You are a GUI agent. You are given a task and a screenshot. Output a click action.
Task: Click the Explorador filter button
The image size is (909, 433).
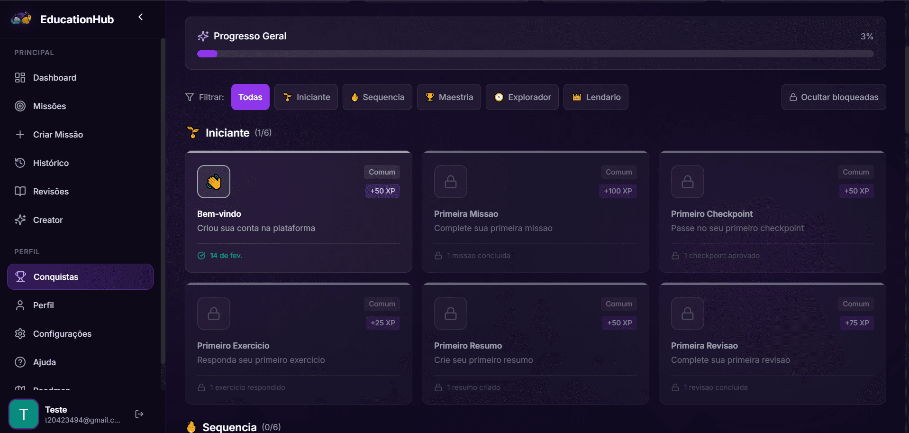(522, 97)
